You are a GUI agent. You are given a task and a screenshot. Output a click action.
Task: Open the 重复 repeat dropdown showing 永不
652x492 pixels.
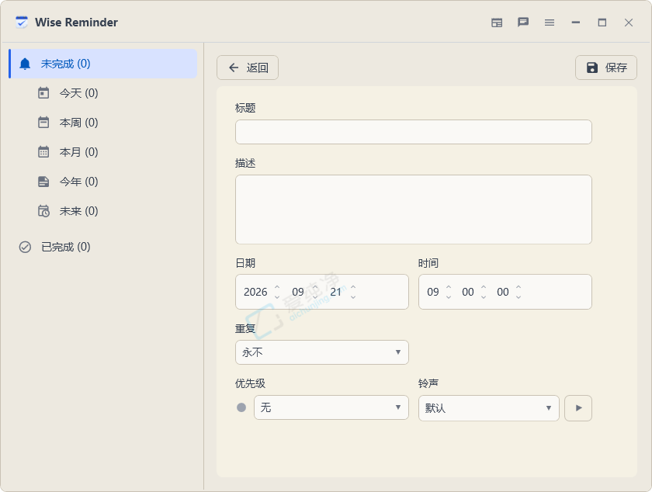coord(322,352)
